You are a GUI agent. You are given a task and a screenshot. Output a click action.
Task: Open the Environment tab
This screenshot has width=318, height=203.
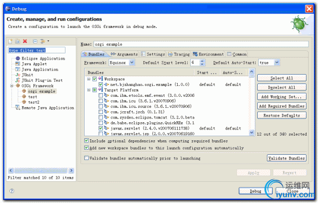[x=208, y=54]
